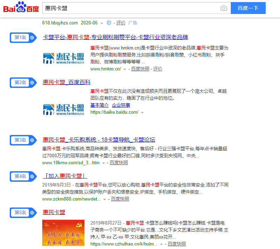Open 百度快照 for zckm888.com result

pyautogui.click(x=120, y=199)
